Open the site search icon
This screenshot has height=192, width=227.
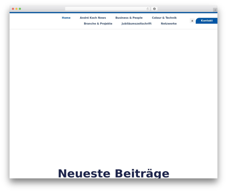pyautogui.click(x=192, y=21)
